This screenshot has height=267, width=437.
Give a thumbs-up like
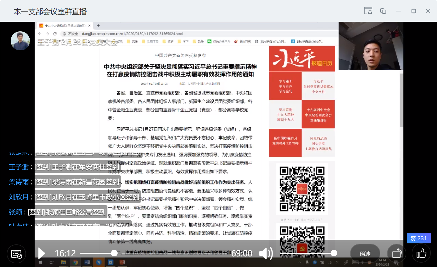coord(421,253)
